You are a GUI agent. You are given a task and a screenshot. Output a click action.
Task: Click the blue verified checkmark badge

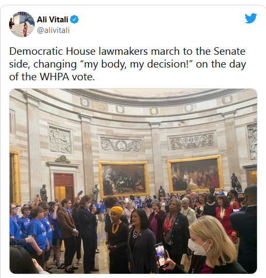tap(75, 20)
